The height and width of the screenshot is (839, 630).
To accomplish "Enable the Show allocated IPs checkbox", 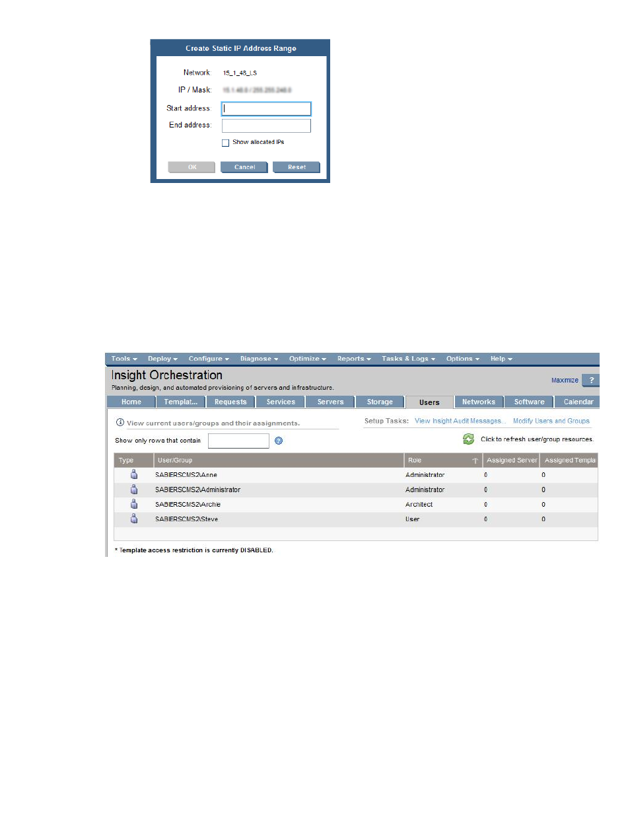I will (225, 143).
